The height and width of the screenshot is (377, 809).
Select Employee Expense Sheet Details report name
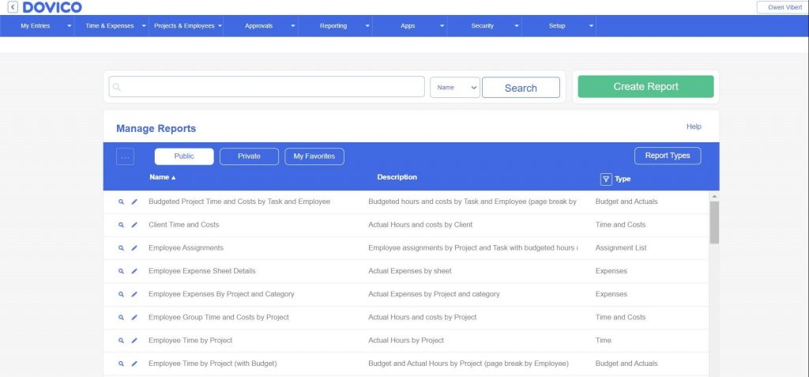(201, 271)
